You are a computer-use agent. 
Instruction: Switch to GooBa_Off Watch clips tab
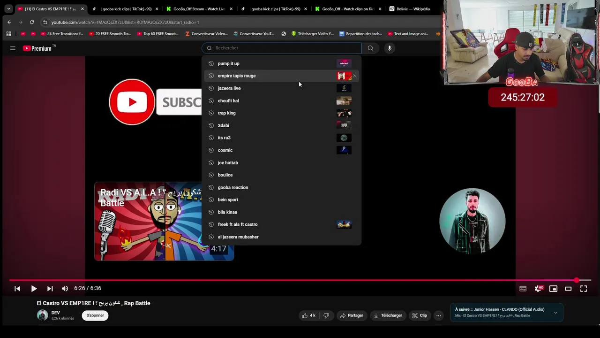347,9
